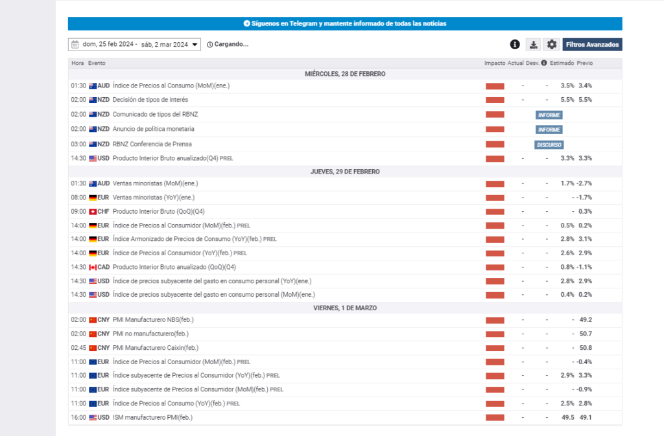Click the INFORME badge for Comunicado de tipos del RBNZ

[549, 115]
